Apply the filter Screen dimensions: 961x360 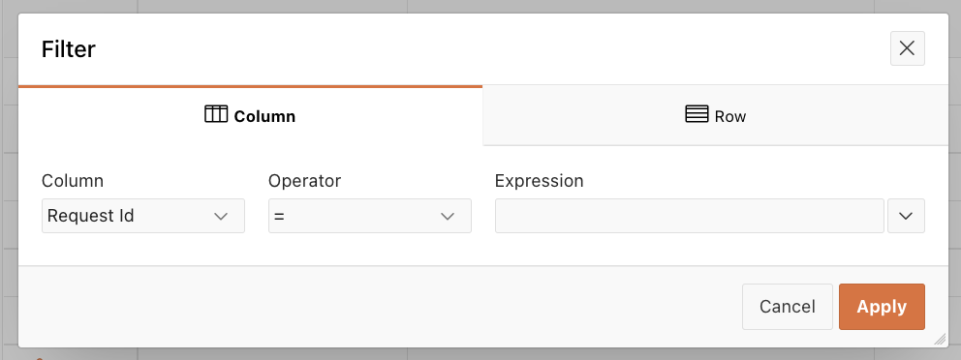click(882, 307)
